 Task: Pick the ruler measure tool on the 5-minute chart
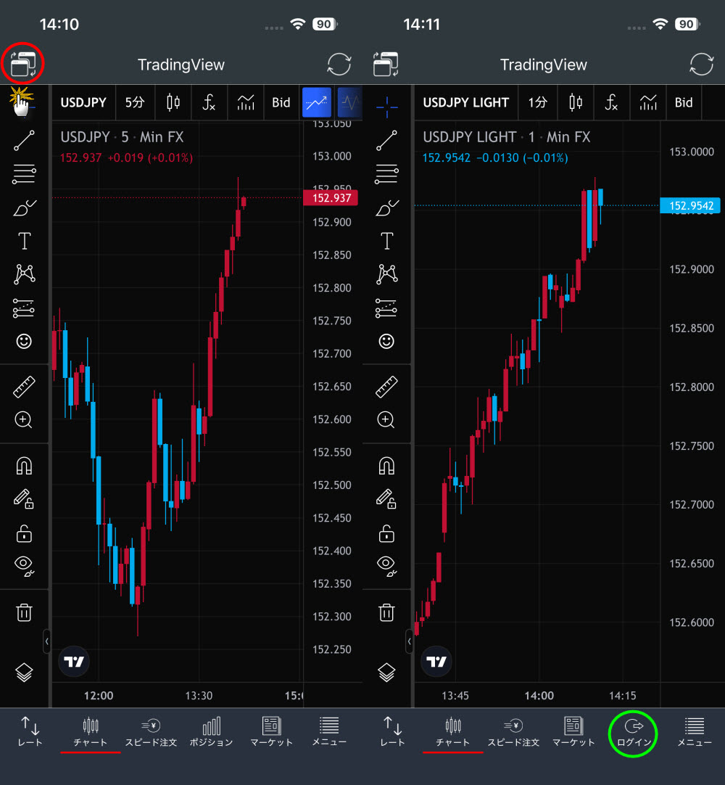(x=25, y=387)
